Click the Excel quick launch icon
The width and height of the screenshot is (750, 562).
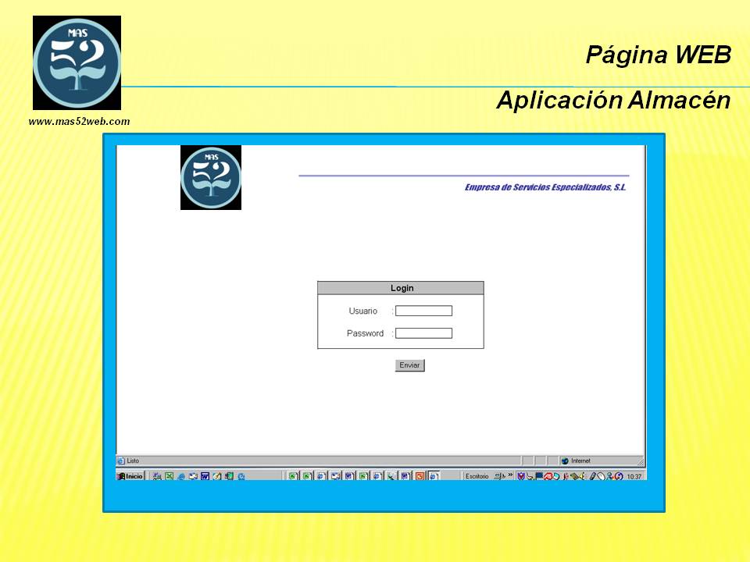click(169, 476)
